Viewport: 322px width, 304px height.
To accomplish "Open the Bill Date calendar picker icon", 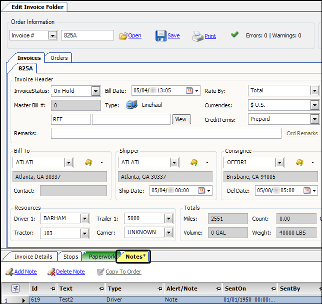I will (x=189, y=90).
